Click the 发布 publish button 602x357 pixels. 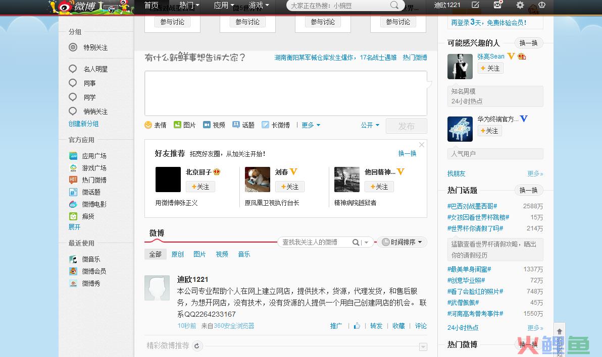click(406, 126)
